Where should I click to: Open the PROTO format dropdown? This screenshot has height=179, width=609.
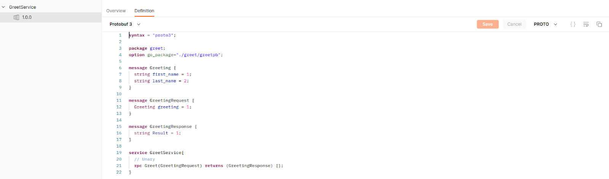pyautogui.click(x=545, y=24)
